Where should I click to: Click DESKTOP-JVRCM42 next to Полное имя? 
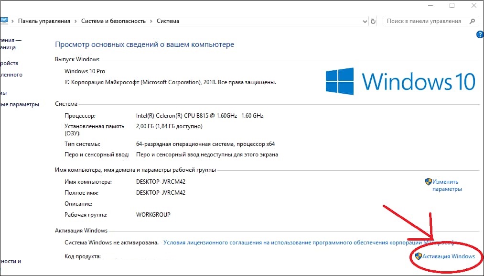point(161,193)
